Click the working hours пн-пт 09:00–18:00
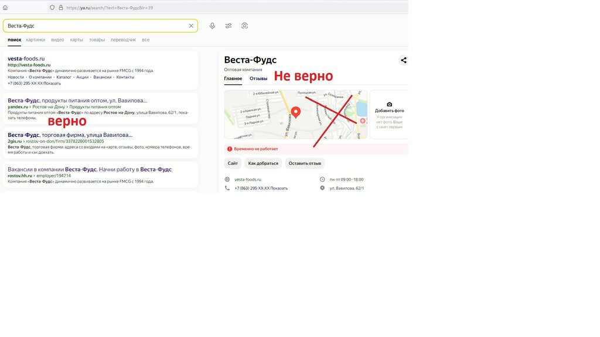This screenshot has width=600, height=337. [347, 180]
